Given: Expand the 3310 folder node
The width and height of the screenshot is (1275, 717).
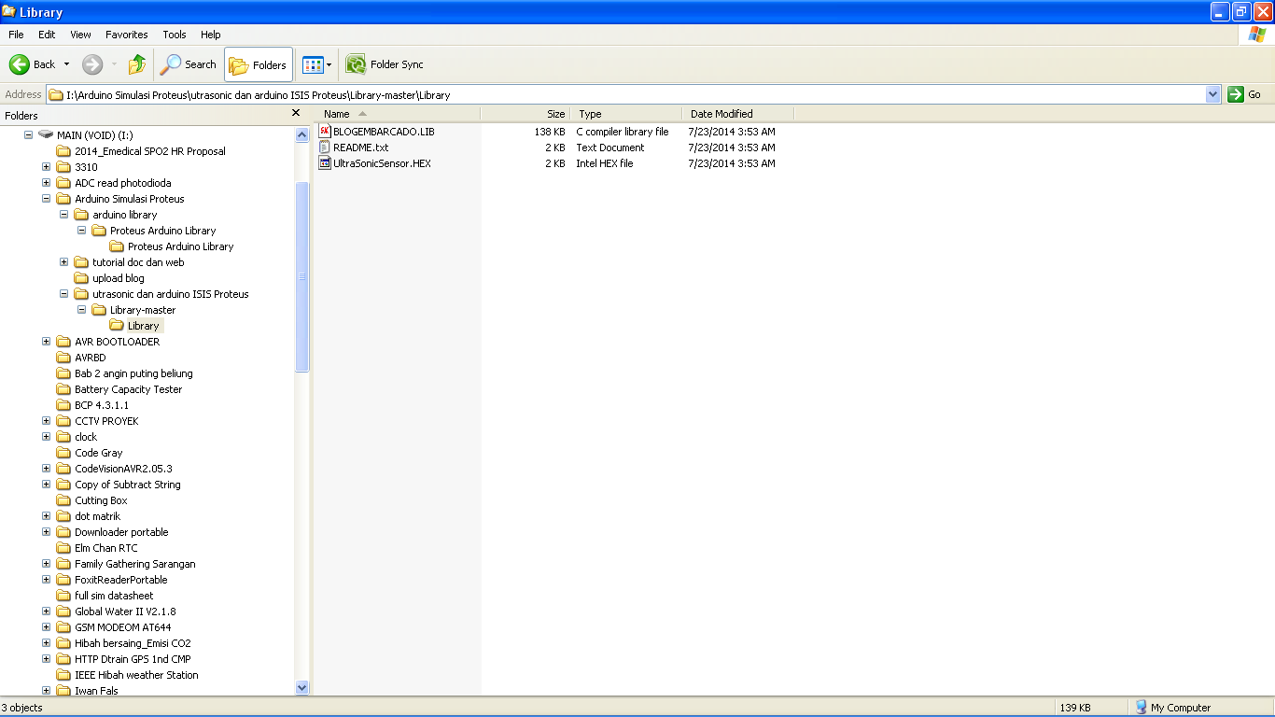Looking at the screenshot, I should [47, 167].
